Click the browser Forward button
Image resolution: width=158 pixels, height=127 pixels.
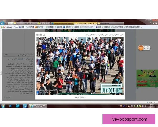6,23
